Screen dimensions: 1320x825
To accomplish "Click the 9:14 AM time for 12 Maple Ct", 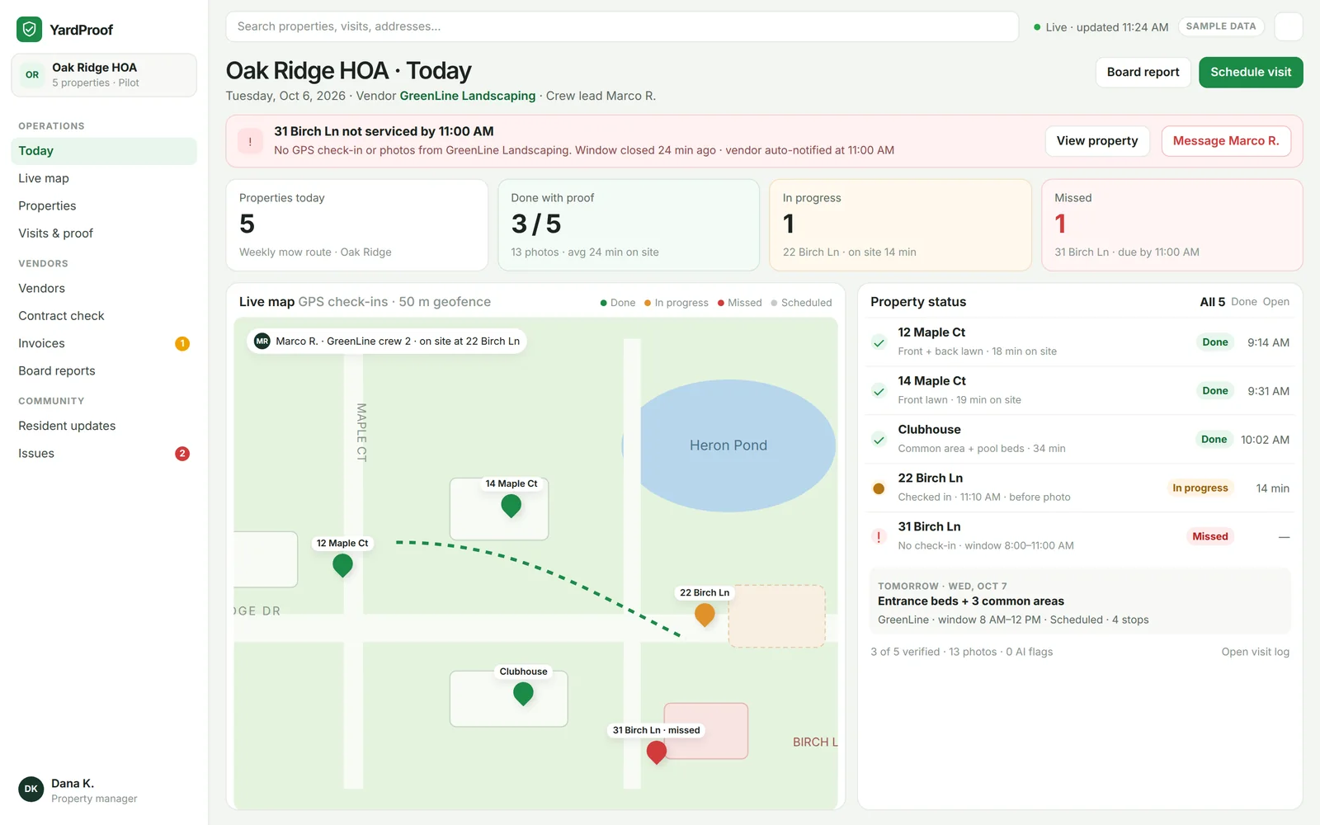I will point(1268,342).
